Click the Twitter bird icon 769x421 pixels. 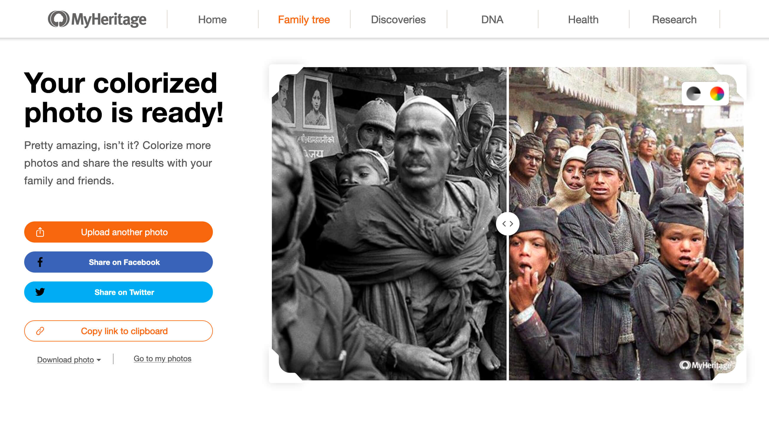tap(40, 292)
